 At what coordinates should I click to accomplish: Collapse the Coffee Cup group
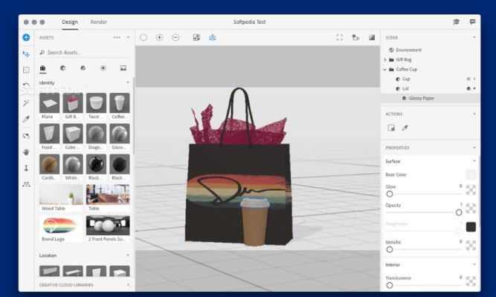coord(385,69)
